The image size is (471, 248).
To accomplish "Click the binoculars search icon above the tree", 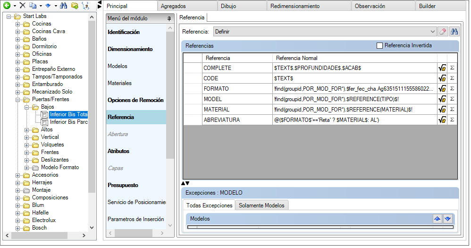I will 64,5.
